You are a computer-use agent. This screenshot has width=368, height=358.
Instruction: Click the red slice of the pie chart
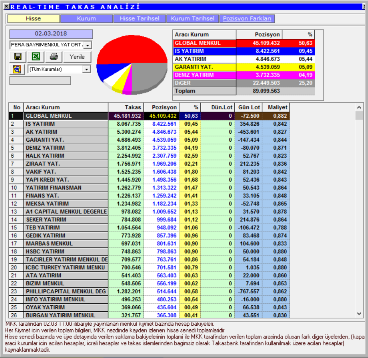(x=132, y=49)
